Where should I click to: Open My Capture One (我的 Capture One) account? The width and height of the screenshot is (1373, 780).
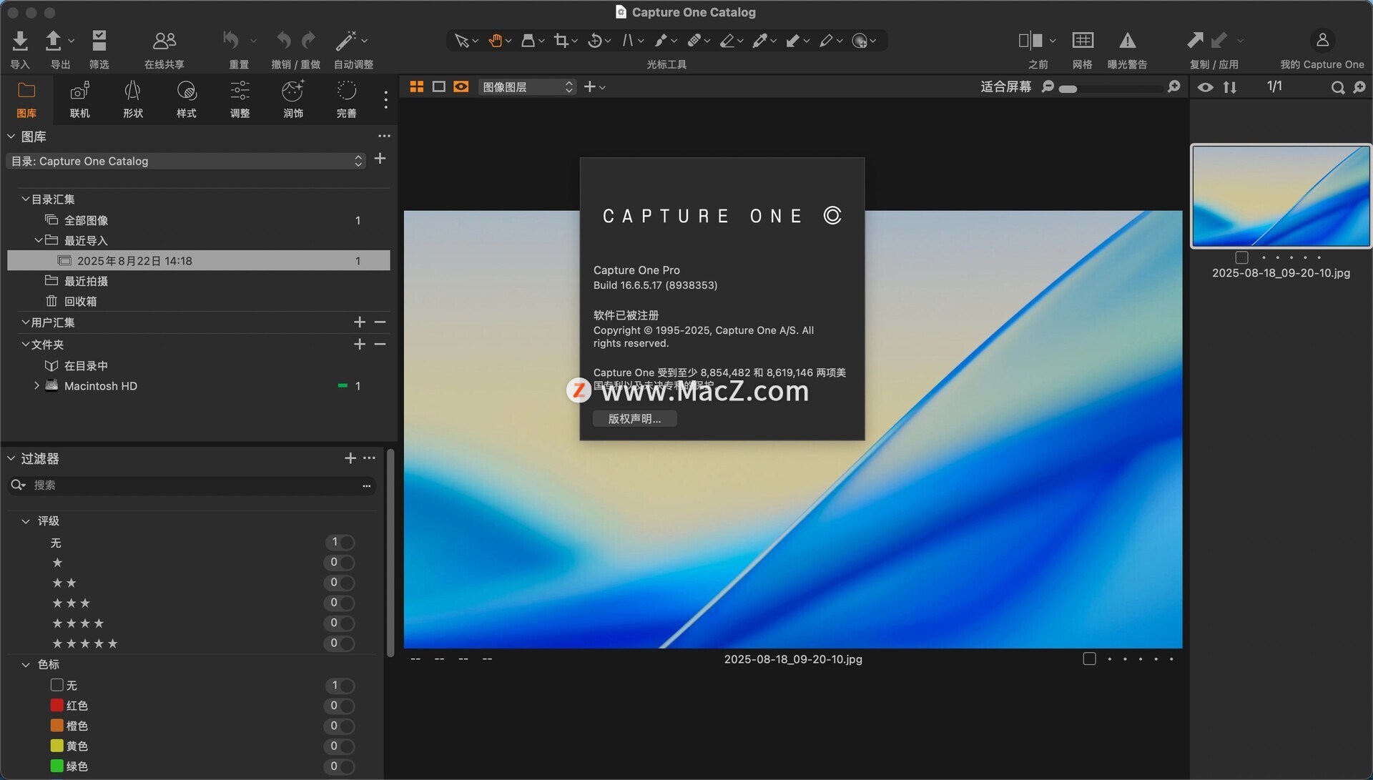coord(1322,40)
